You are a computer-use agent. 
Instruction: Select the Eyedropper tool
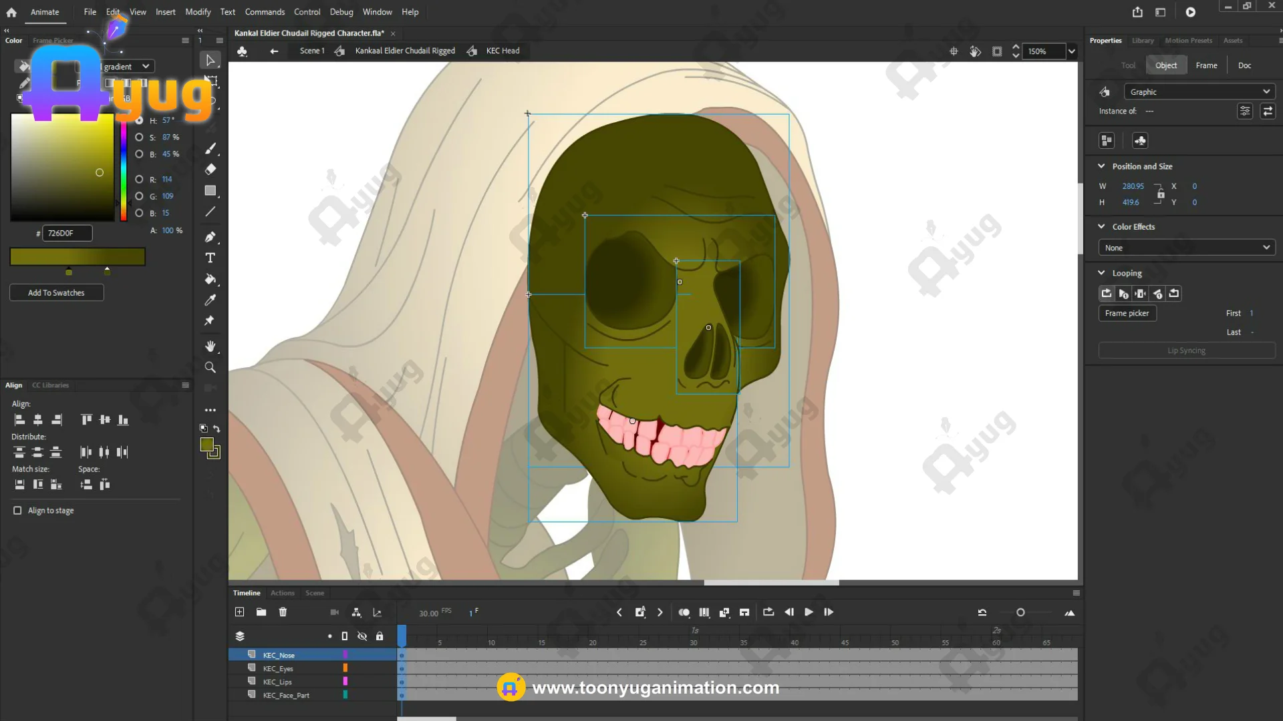coord(210,300)
